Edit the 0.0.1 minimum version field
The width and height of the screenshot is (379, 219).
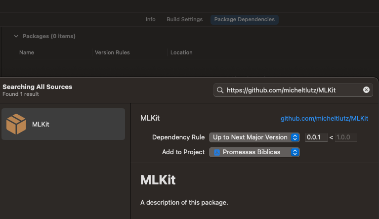coord(316,137)
